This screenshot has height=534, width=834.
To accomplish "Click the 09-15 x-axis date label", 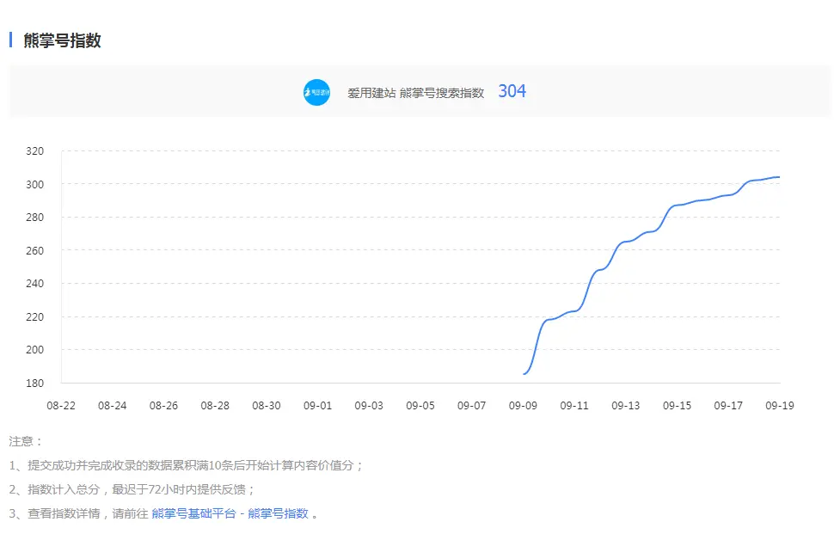I will (x=677, y=405).
